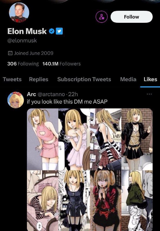Click Arc's profile avatar
The image size is (160, 231).
(16, 100)
